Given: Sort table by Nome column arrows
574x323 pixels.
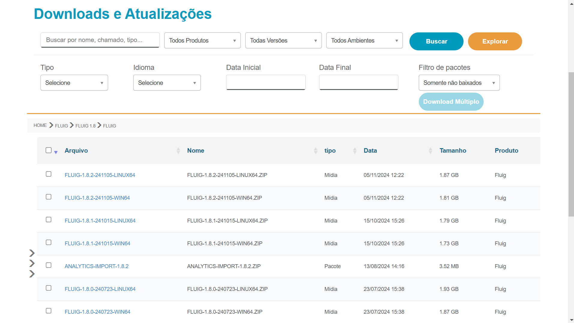Looking at the screenshot, I should (x=316, y=151).
